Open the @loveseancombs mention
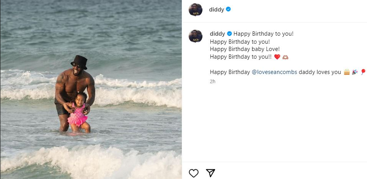The width and height of the screenshot is (367, 179). 274,72
